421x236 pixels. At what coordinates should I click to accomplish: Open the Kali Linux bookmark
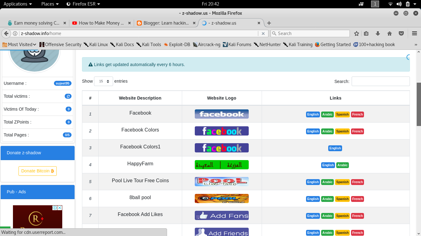click(96, 45)
